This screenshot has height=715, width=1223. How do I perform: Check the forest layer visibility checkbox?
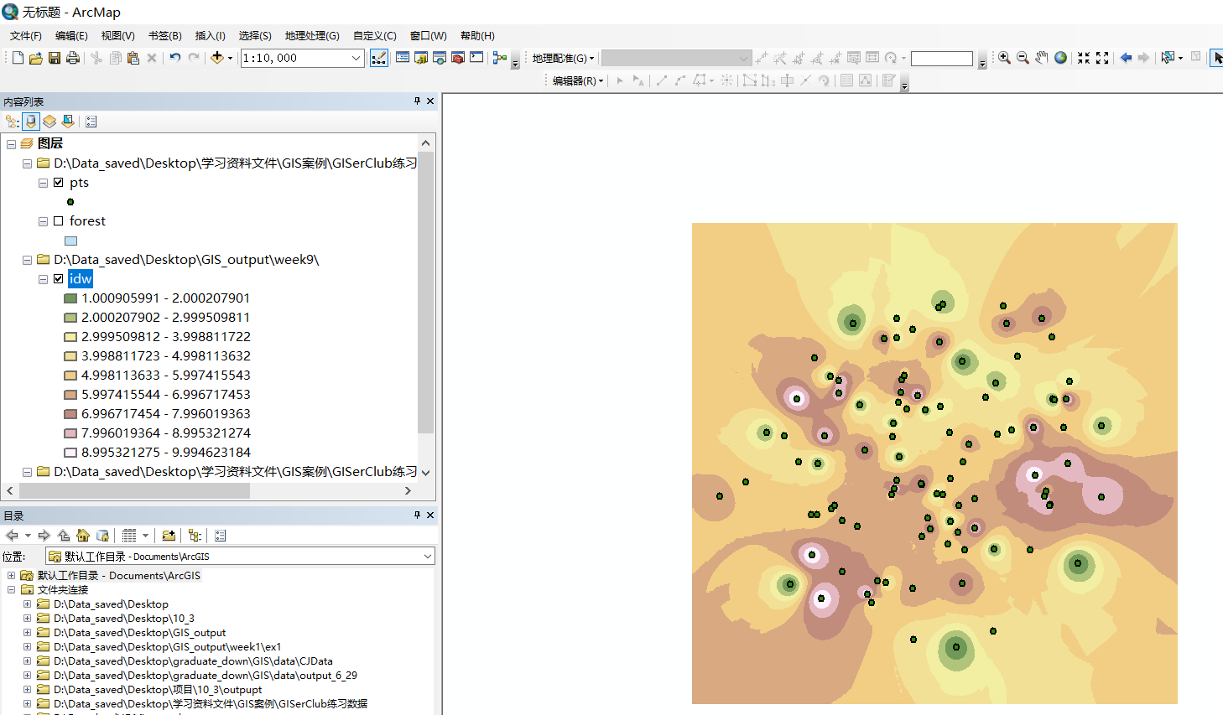[x=58, y=220]
